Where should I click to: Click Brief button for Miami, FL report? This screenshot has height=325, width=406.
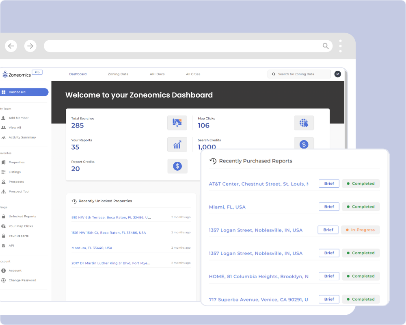coord(329,206)
